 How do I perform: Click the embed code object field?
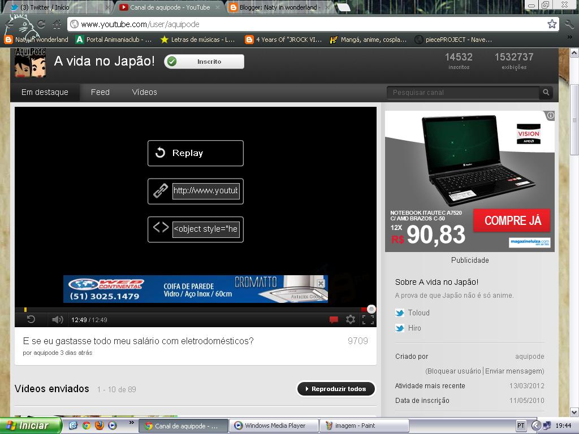coord(206,229)
